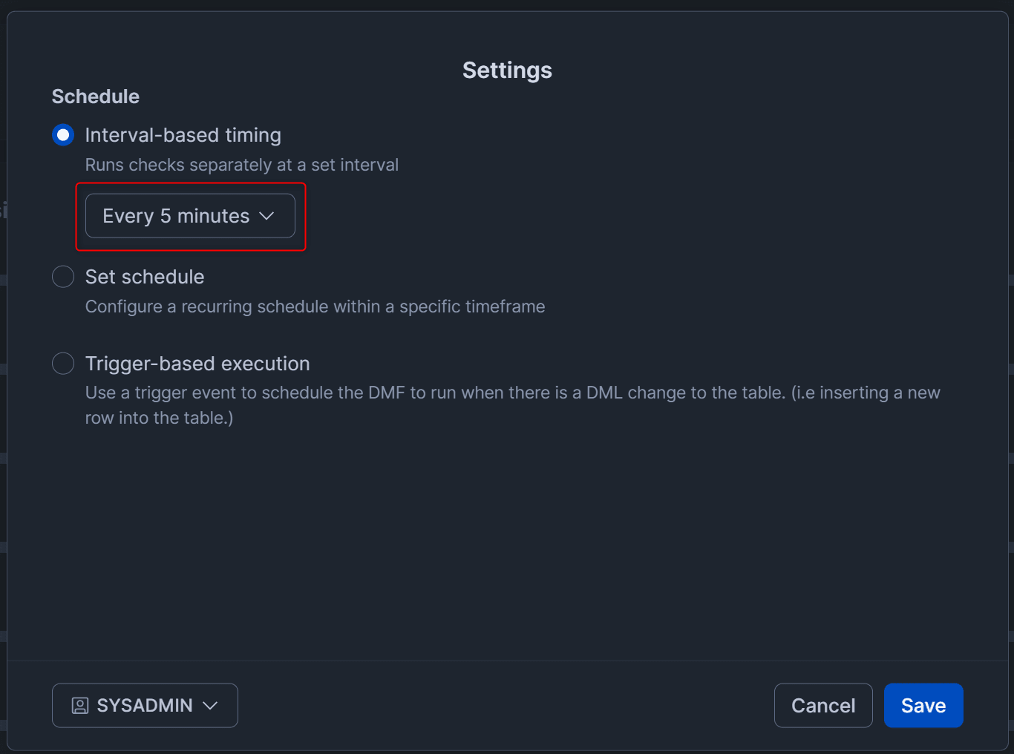Screen dimensions: 1014x754
Task: Click the "Trigger-based execution" label text
Action: (197, 364)
